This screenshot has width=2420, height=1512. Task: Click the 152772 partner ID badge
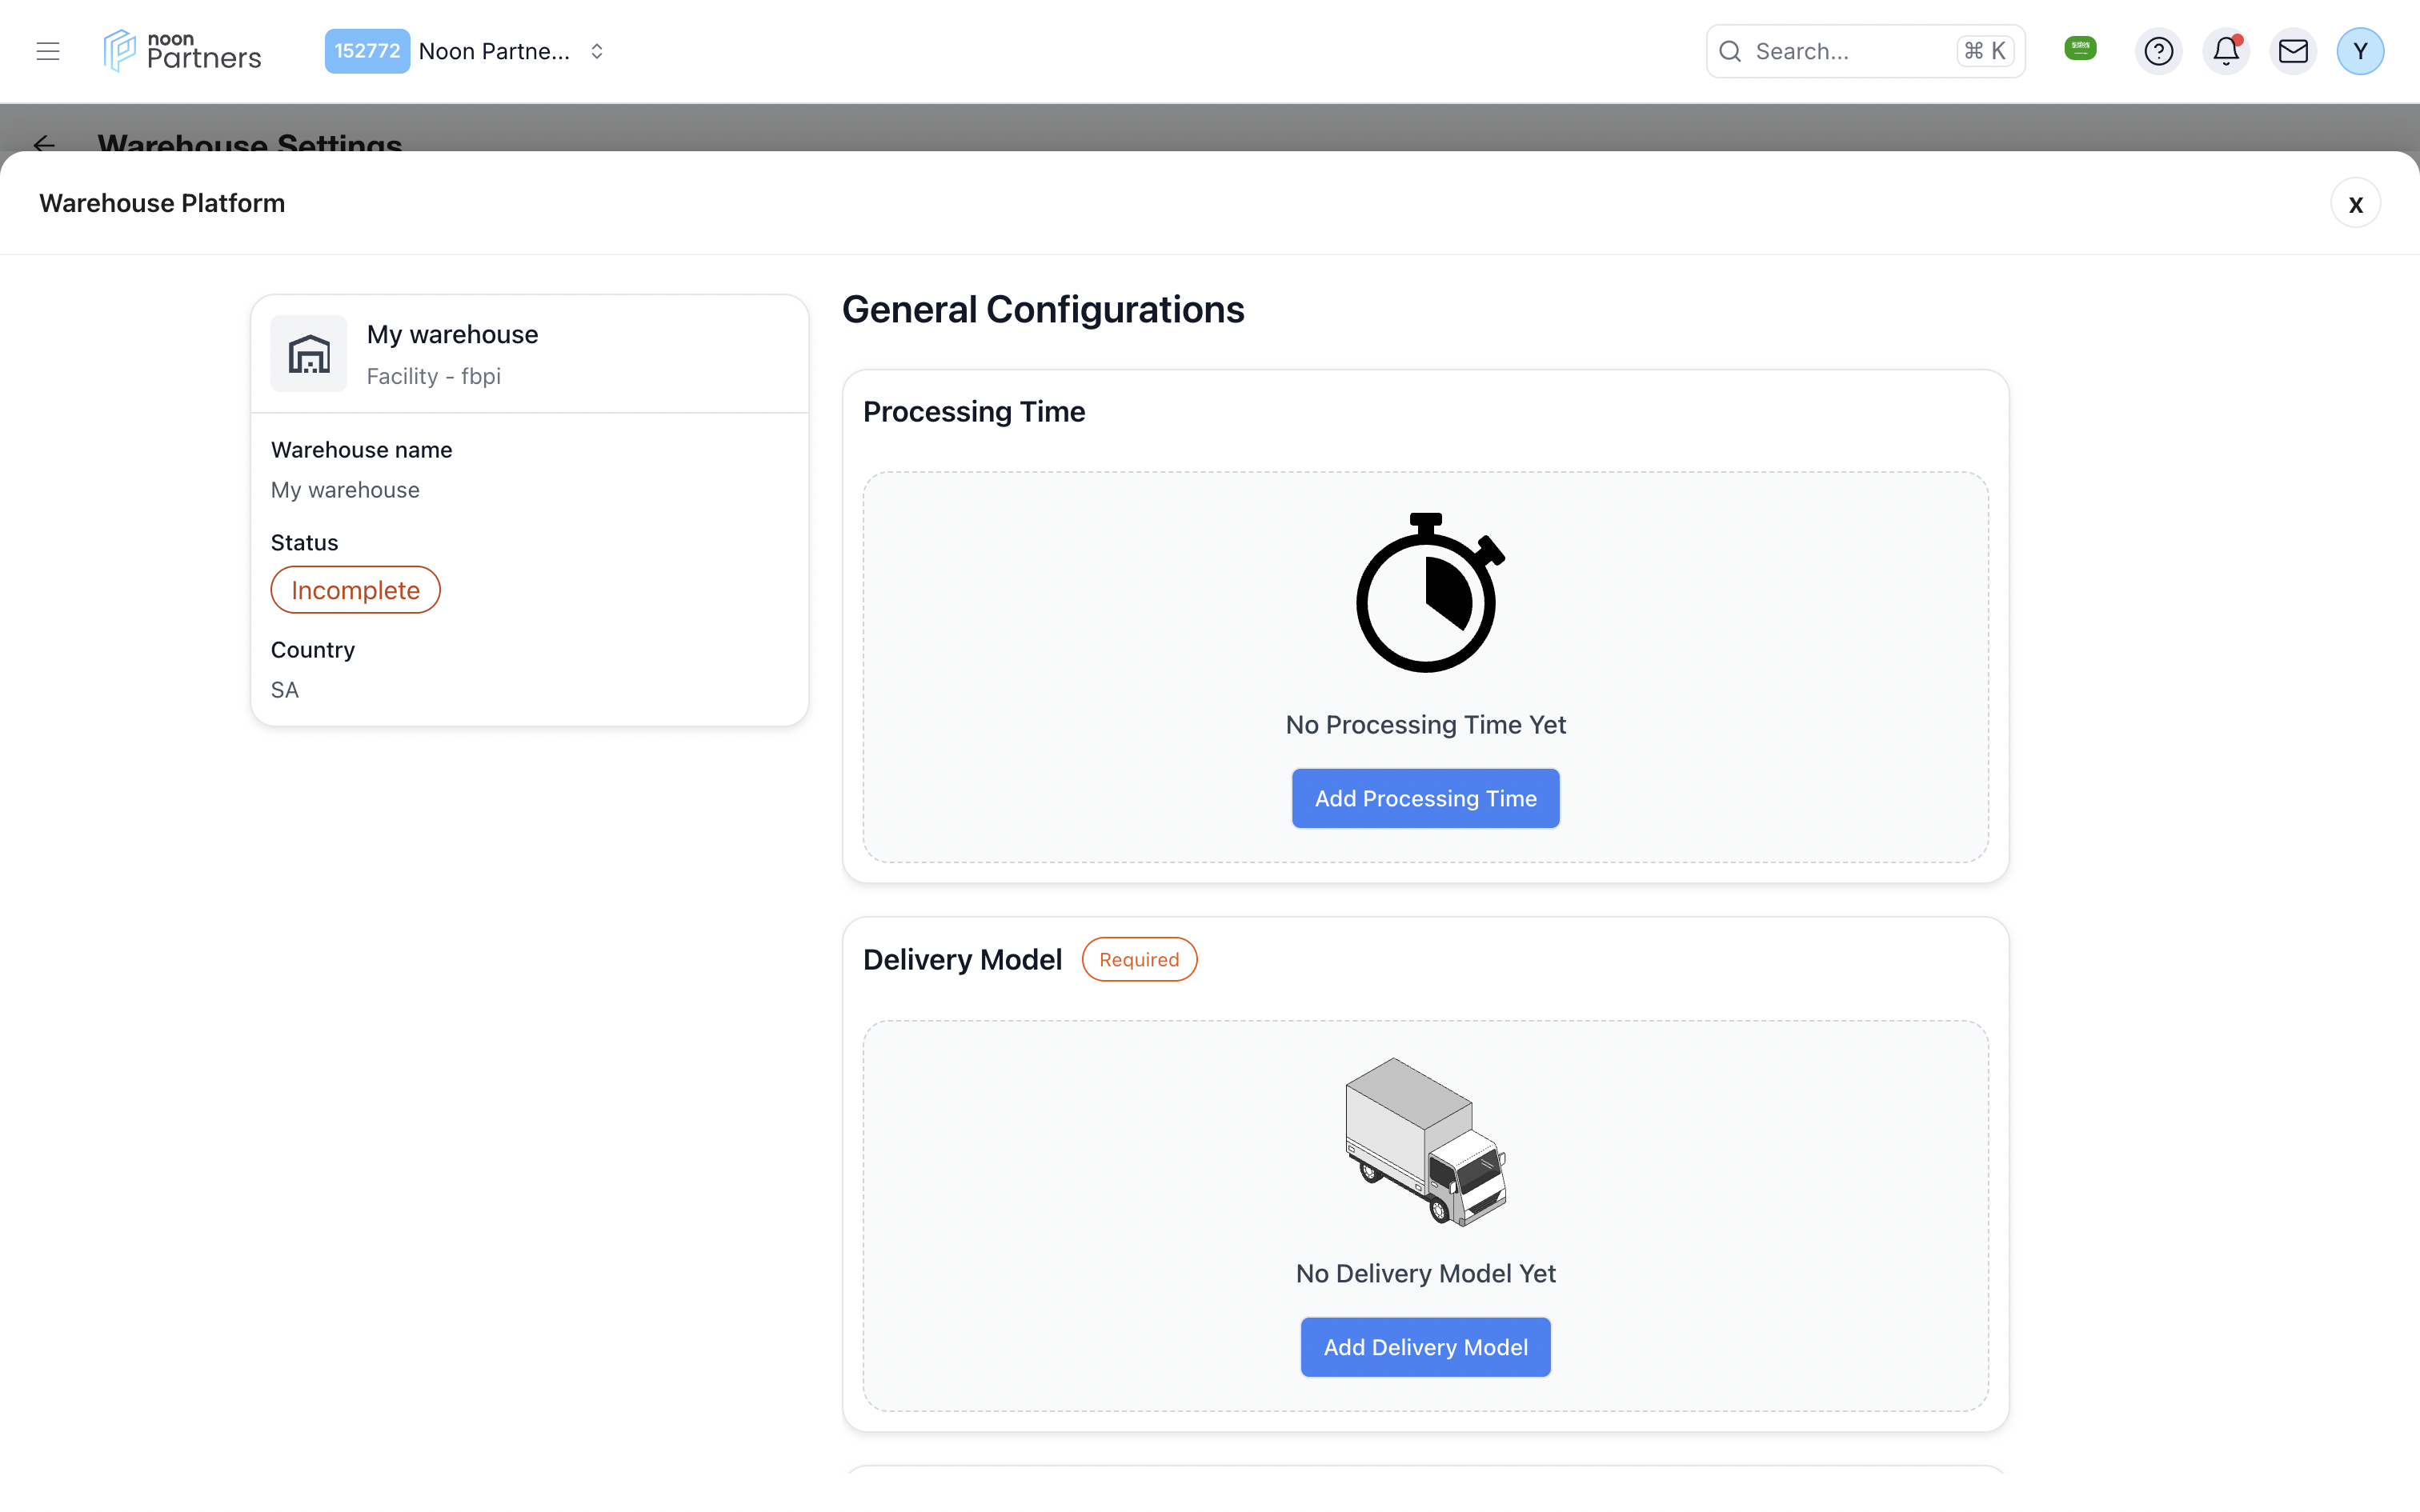point(367,51)
